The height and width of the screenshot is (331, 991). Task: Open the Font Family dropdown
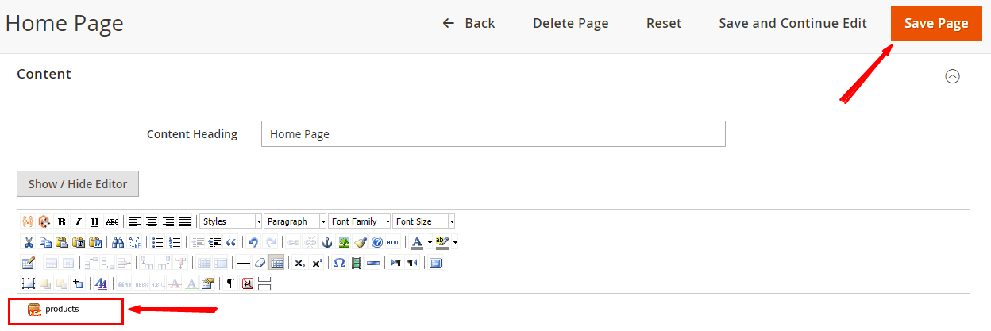point(360,221)
